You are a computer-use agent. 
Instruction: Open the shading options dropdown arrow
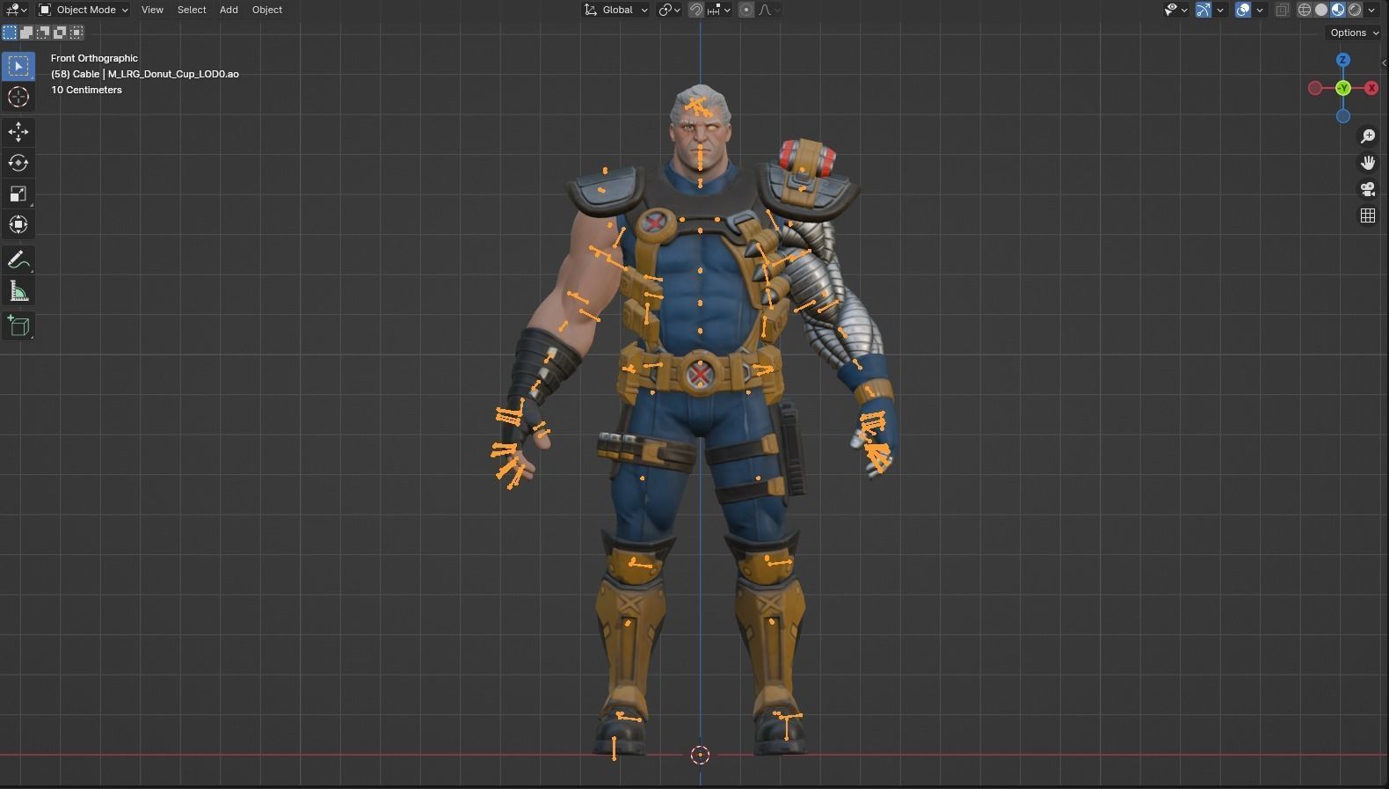point(1371,10)
